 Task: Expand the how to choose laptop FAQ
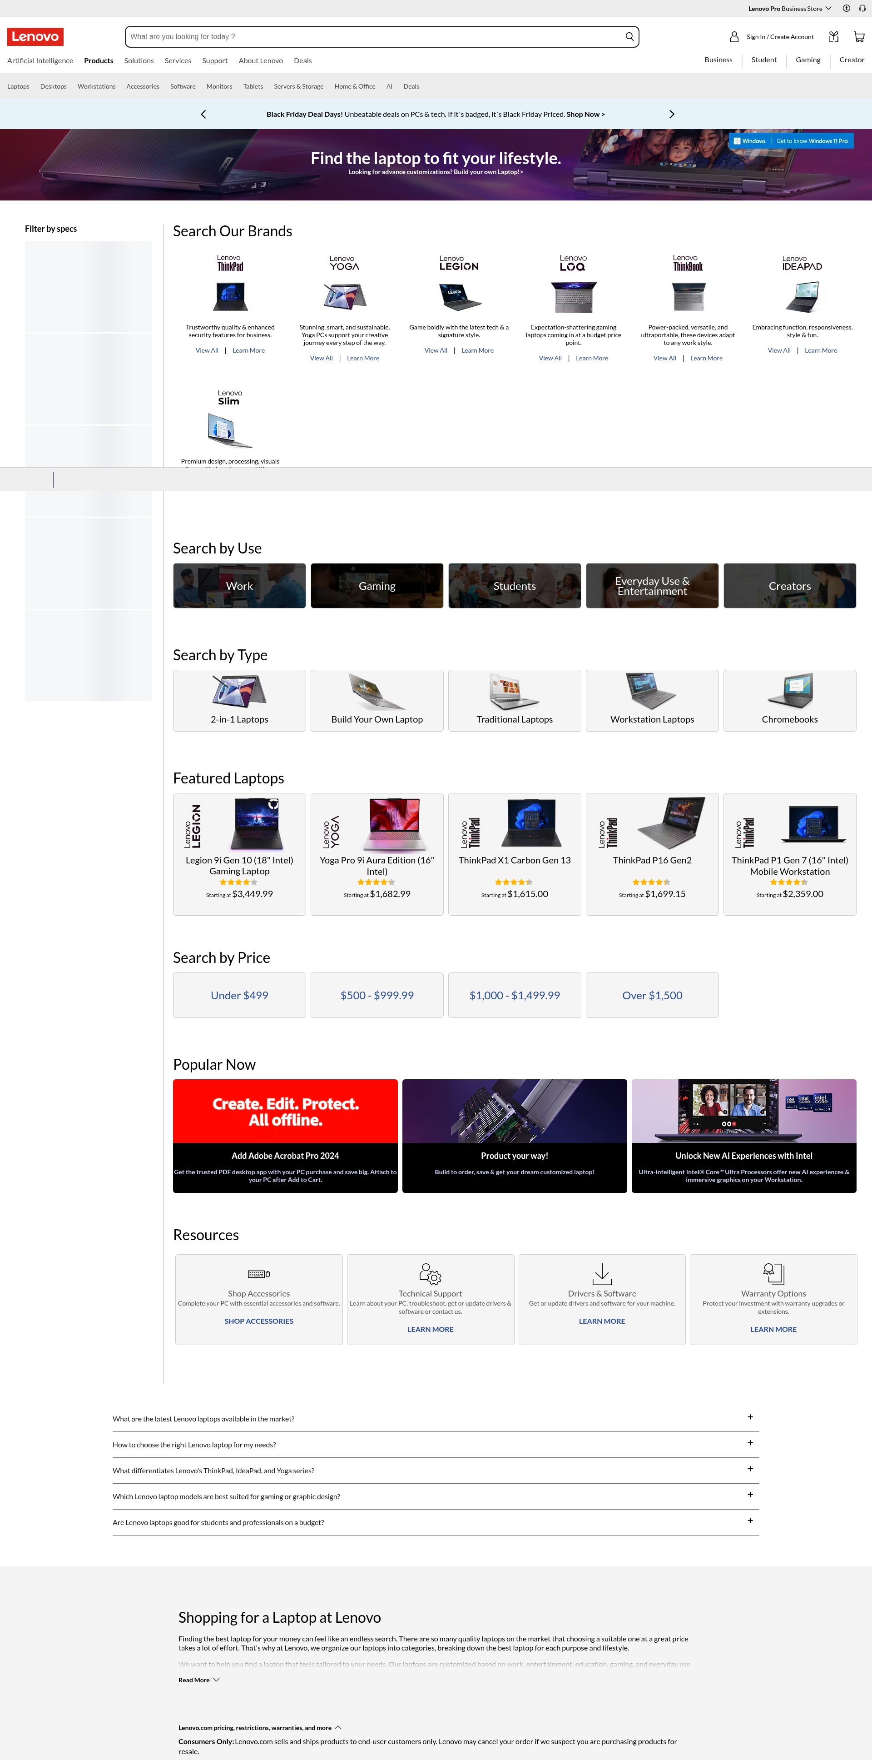point(436,1444)
